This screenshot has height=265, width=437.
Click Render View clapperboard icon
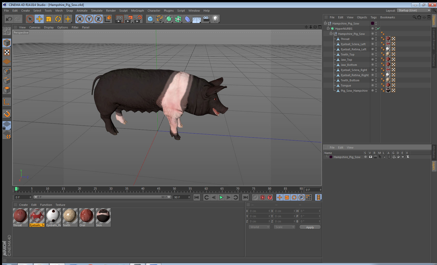tap(119, 19)
